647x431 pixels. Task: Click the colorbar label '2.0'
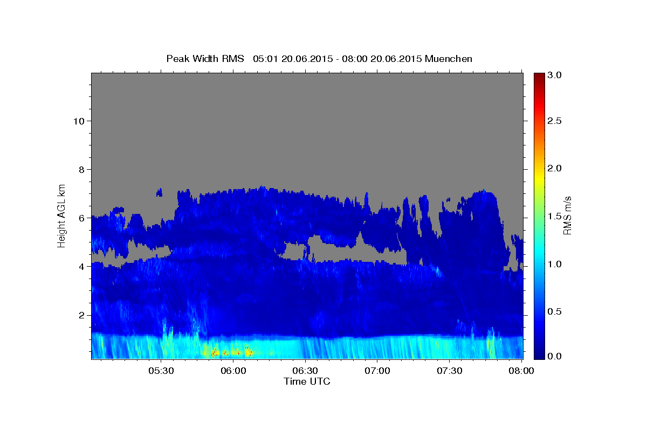click(555, 169)
